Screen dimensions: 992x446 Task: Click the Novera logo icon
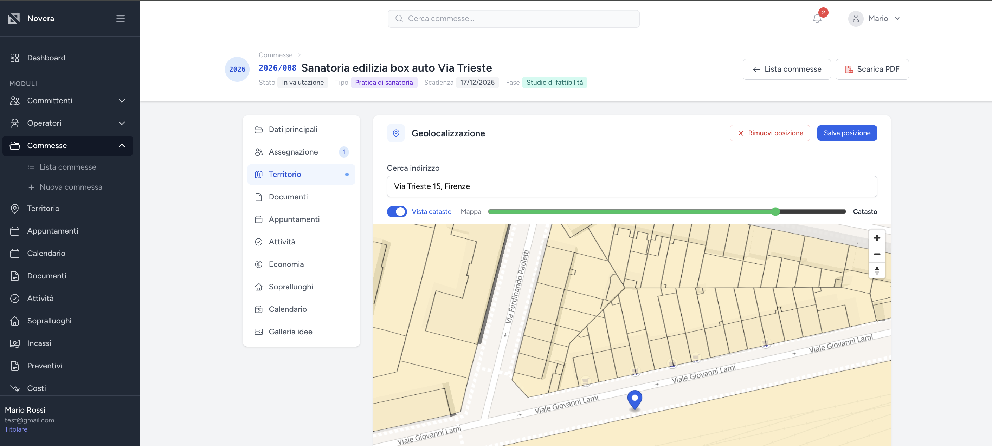pyautogui.click(x=14, y=19)
